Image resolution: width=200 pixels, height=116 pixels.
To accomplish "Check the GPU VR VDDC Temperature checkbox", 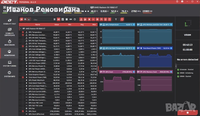I will pos(23,38).
